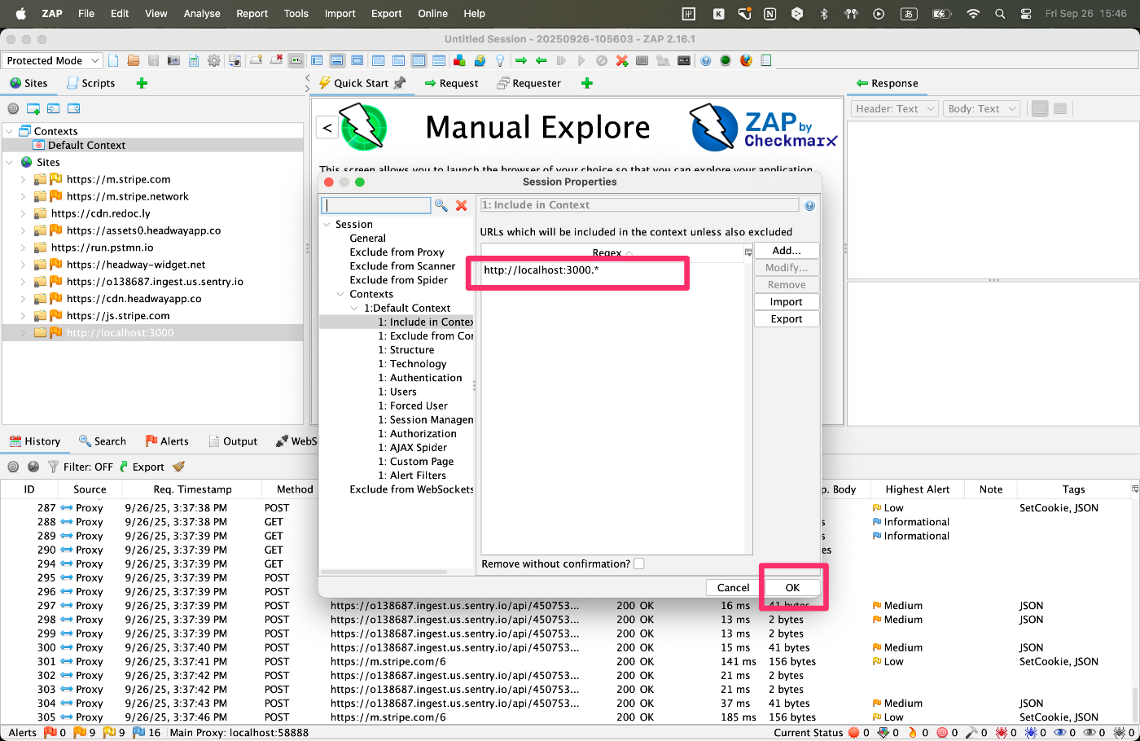Image resolution: width=1140 pixels, height=741 pixels.
Task: Click the new context icon in Sites panel
Action: 33,108
